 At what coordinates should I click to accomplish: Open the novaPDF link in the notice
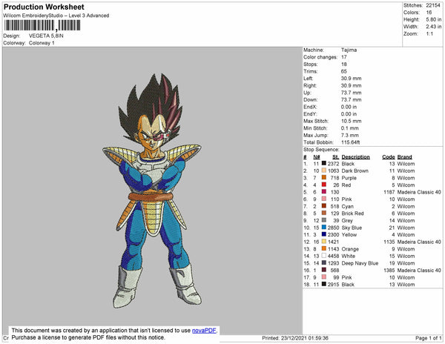tap(204, 331)
